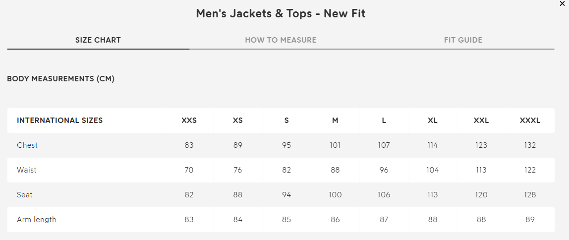This screenshot has width=569, height=240.
Task: Select the Size Chart tab
Action: (x=98, y=40)
